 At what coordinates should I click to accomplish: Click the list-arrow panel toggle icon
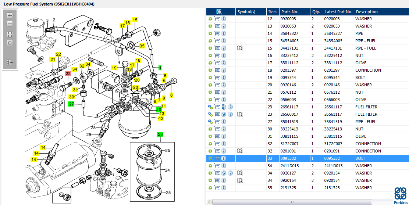[x=10, y=62]
